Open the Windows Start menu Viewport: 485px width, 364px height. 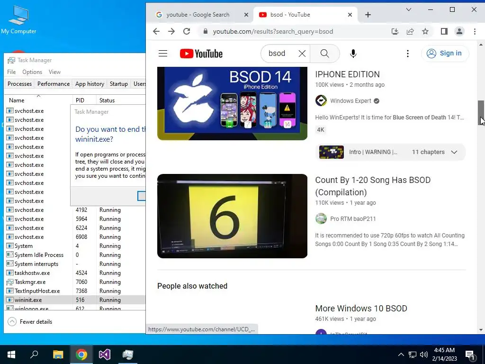tap(11, 355)
